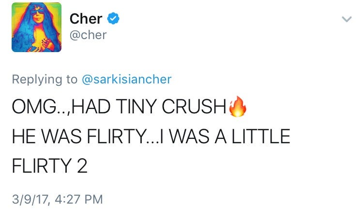Click the word "WAS" after HE
The height and width of the screenshot is (219, 363).
(x=61, y=136)
